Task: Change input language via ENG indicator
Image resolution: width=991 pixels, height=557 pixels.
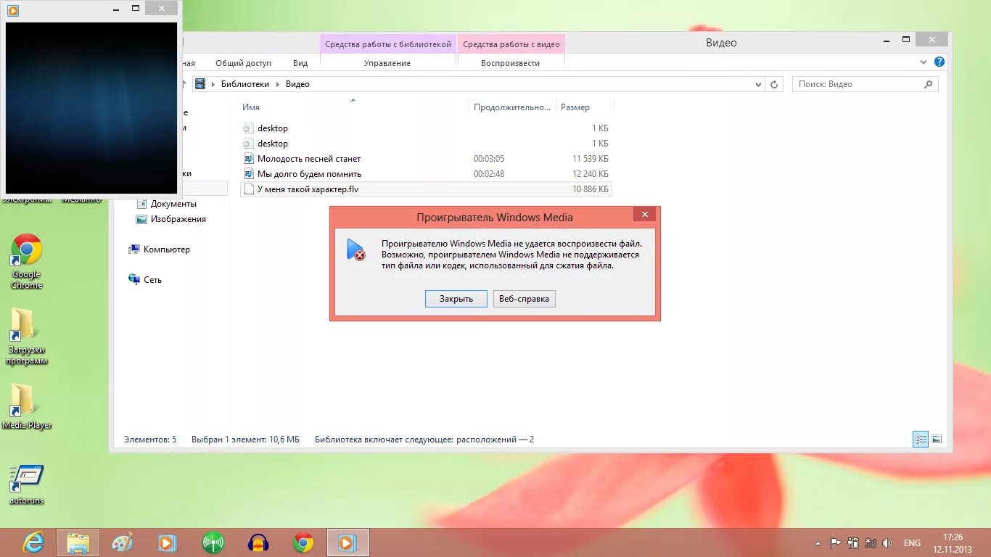Action: (x=912, y=542)
